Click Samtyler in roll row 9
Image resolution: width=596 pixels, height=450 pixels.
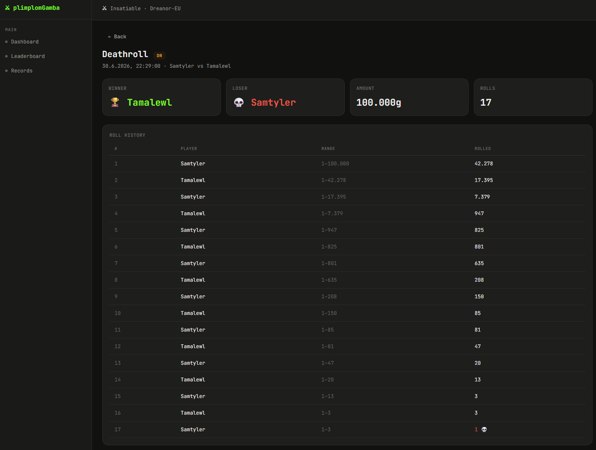(x=193, y=297)
